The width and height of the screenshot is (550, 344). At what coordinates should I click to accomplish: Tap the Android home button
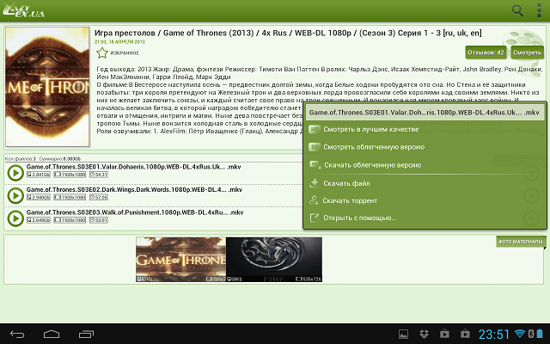click(52, 334)
